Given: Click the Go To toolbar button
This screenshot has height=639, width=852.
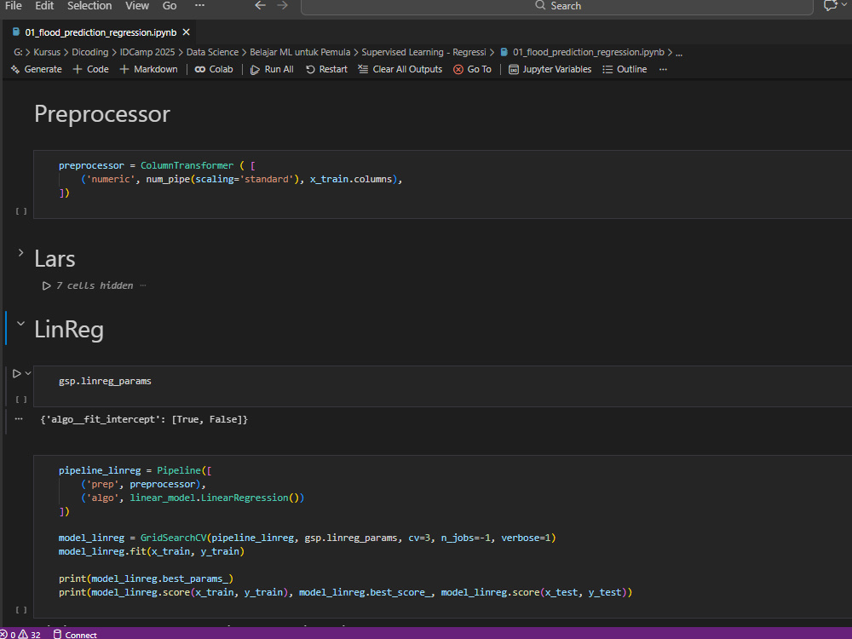Looking at the screenshot, I should tap(472, 70).
